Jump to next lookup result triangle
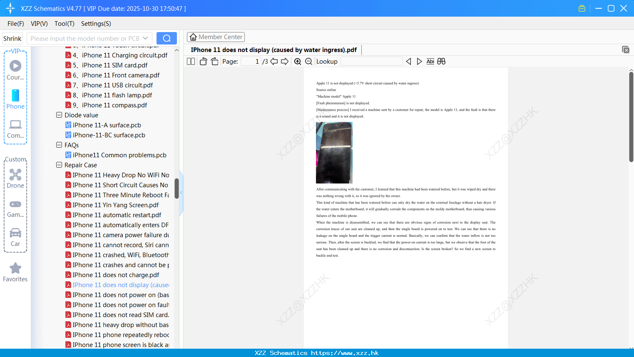The image size is (634, 357). click(419, 62)
